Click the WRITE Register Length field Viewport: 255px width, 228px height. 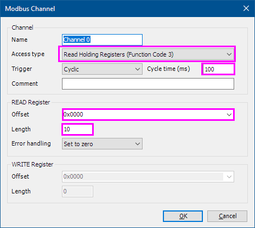[77, 191]
